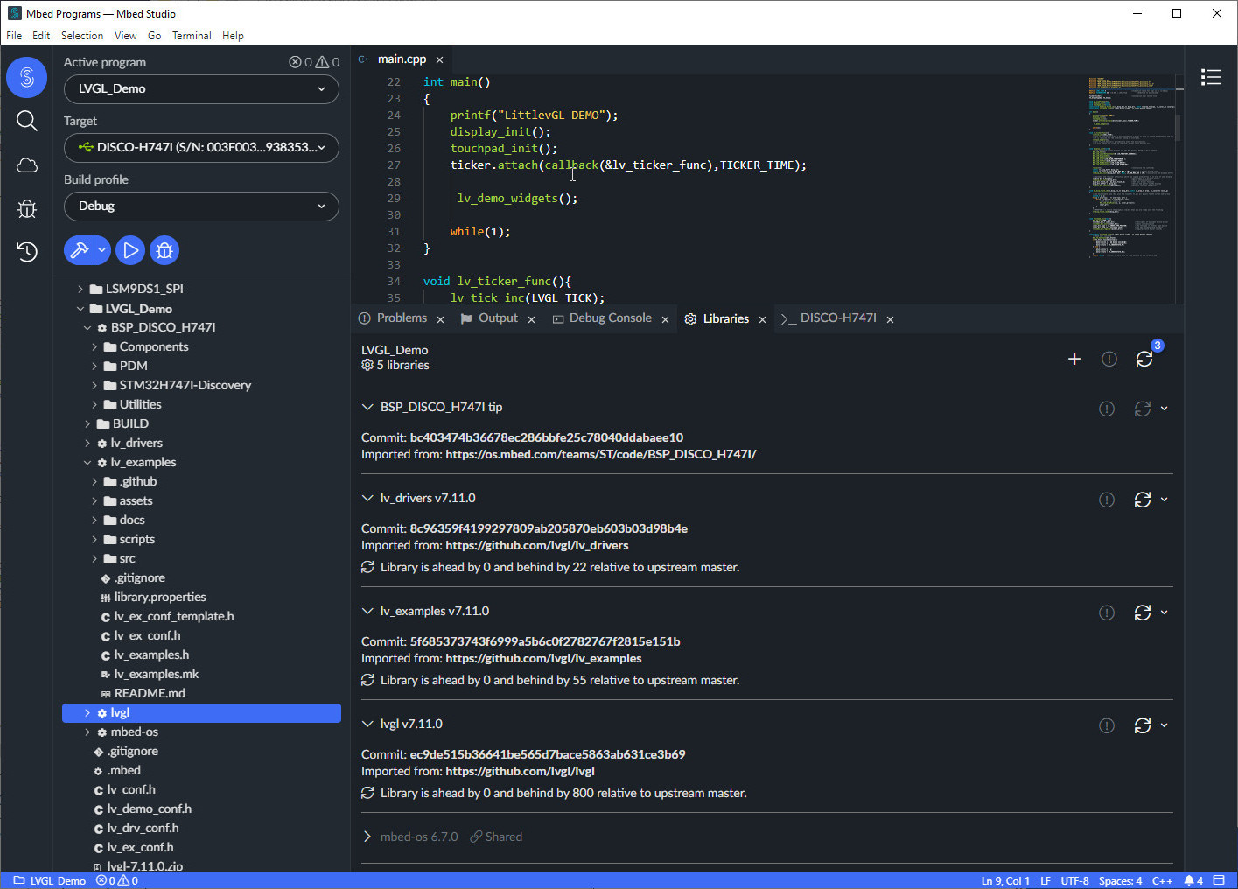Open the Debug view bug icon in sidebar

[x=27, y=208]
